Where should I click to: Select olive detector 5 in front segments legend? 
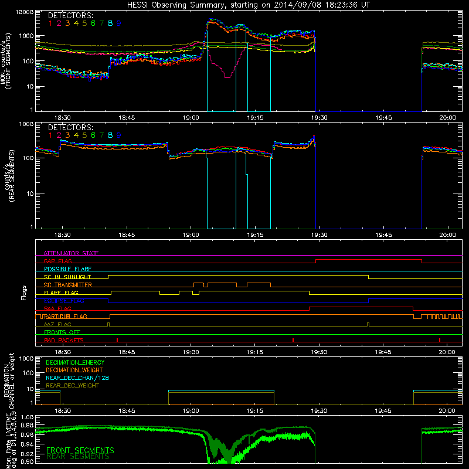[x=84, y=23]
